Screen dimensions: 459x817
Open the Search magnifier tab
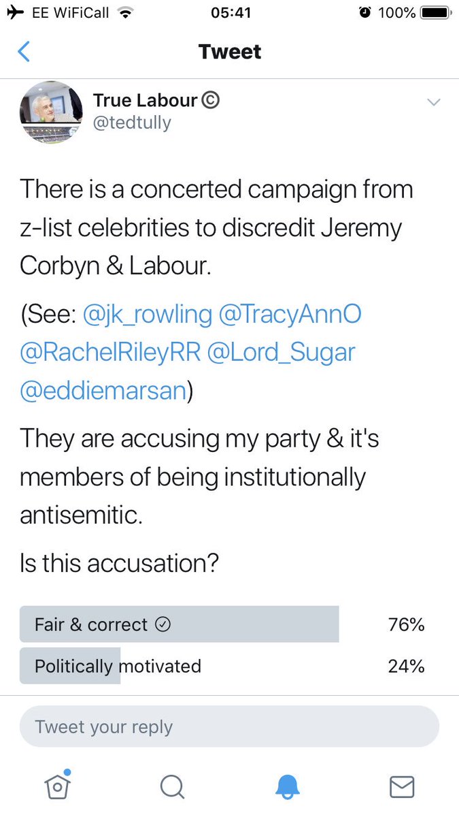pos(172,786)
